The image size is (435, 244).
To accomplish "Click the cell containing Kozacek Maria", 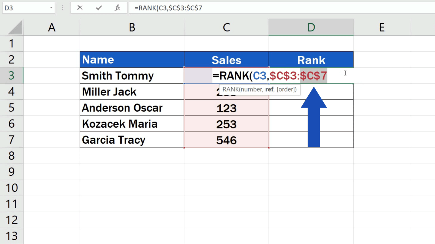I will (132, 124).
